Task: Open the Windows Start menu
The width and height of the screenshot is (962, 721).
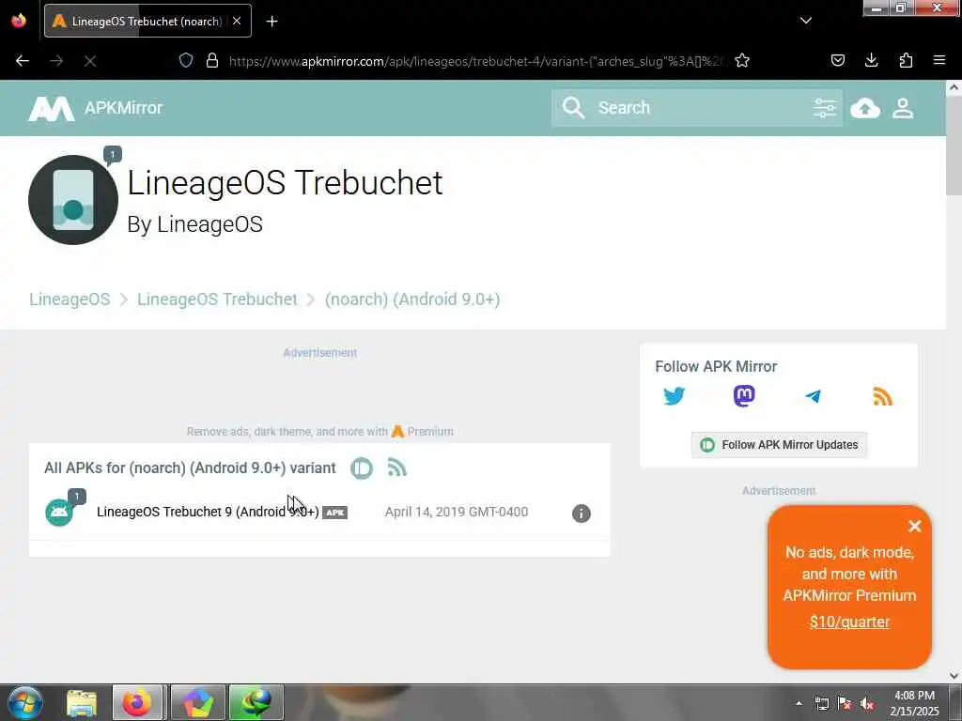Action: click(x=24, y=702)
